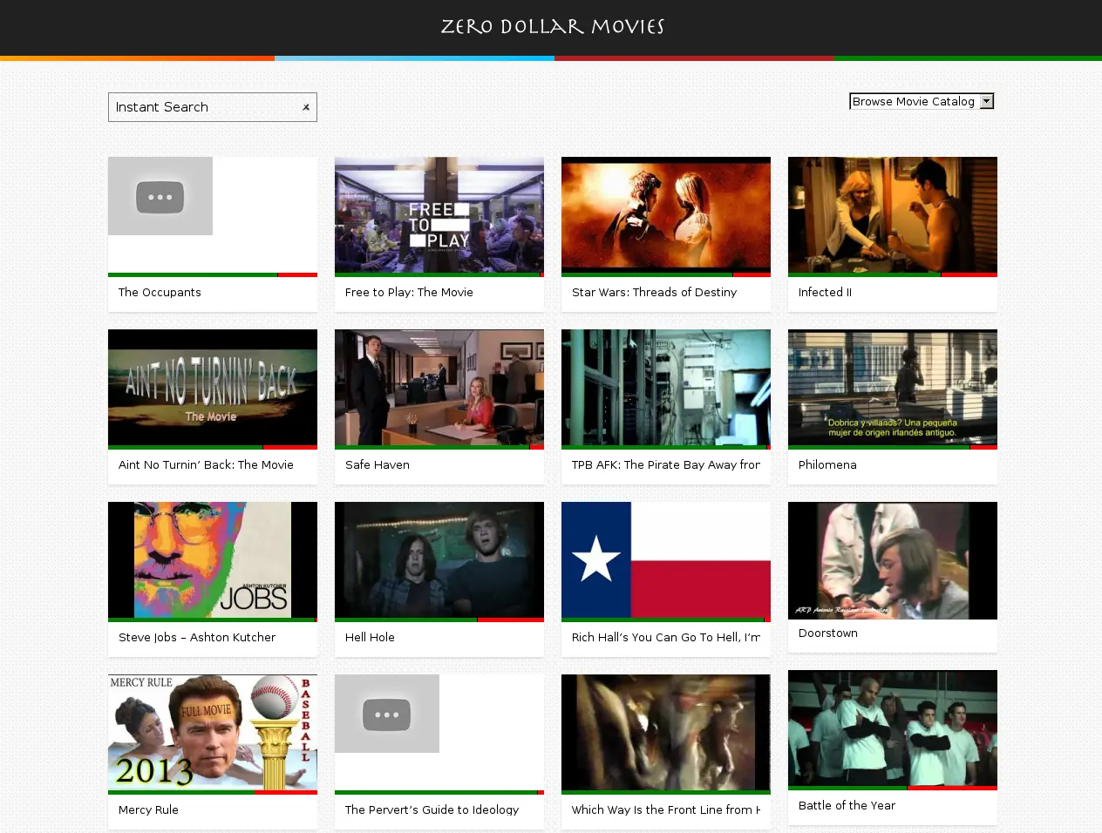Viewport: 1102px width, 833px height.
Task: Open the Hell Hole thumbnail
Action: pos(439,560)
